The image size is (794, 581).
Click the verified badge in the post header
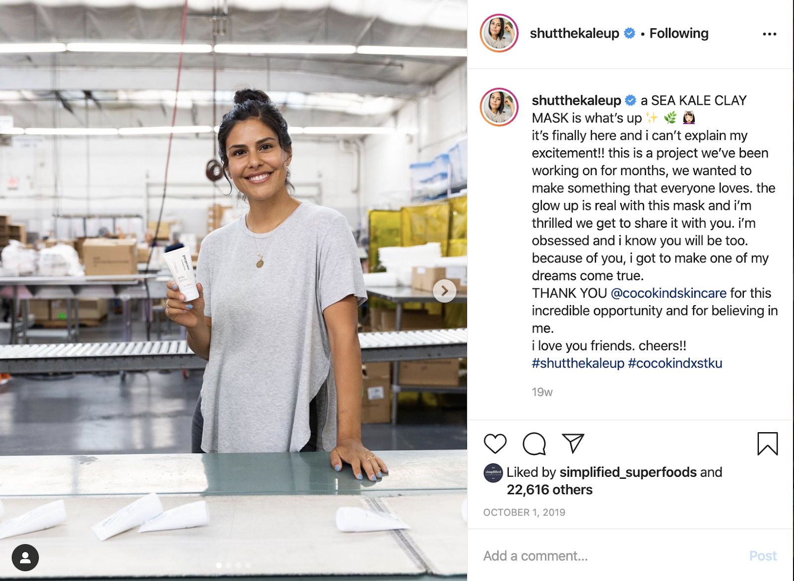[629, 33]
